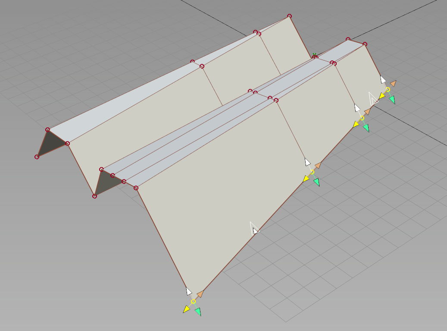The height and width of the screenshot is (331, 447).
Task: Select the white arrow of the middle-right handle widget
Action: (308, 162)
